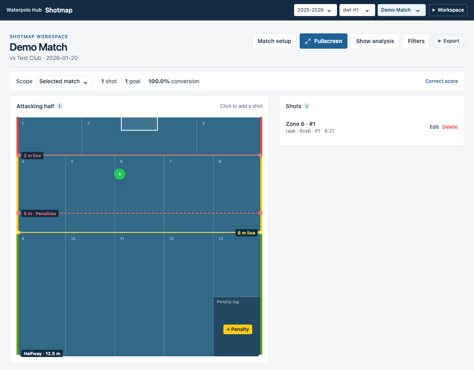
Task: Click the Correct score link
Action: click(441, 81)
